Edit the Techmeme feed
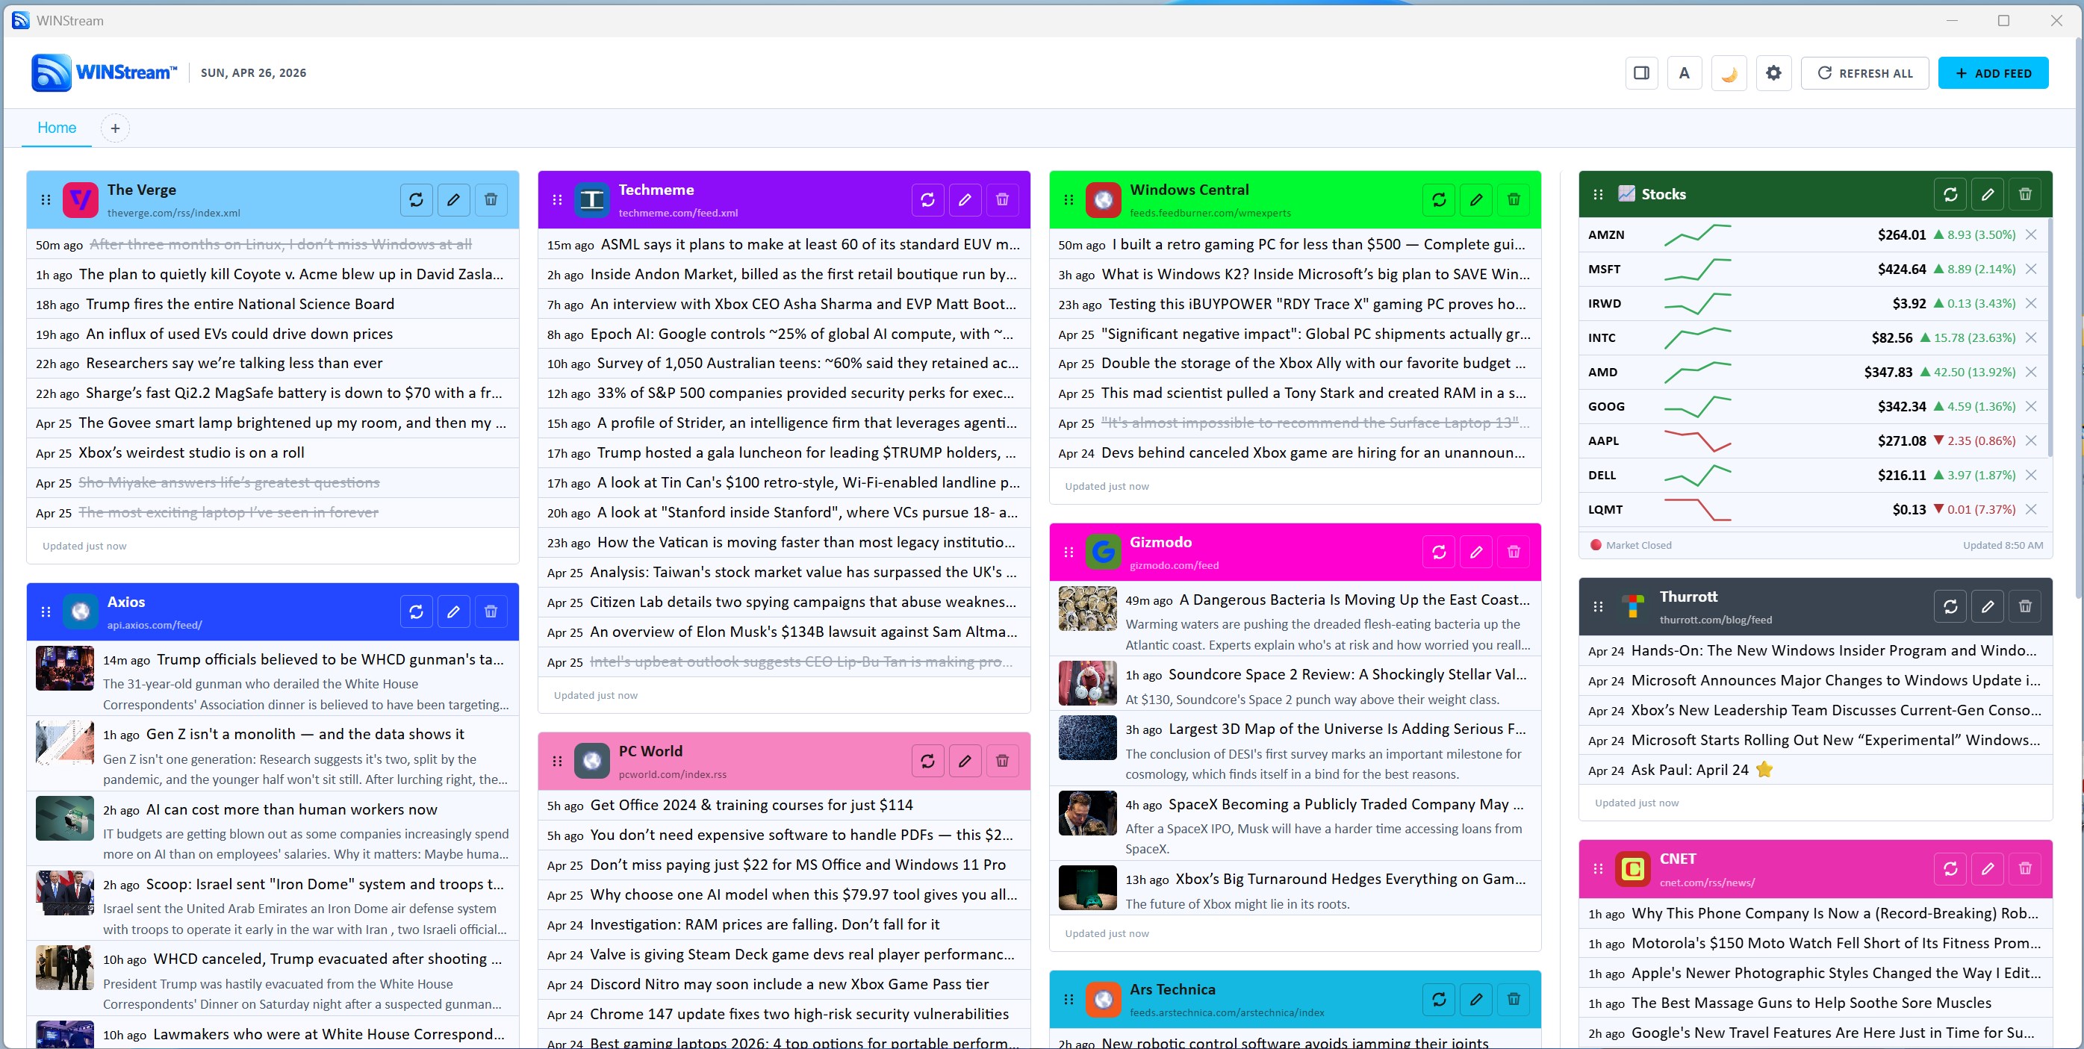This screenshot has width=2084, height=1049. tap(965, 200)
